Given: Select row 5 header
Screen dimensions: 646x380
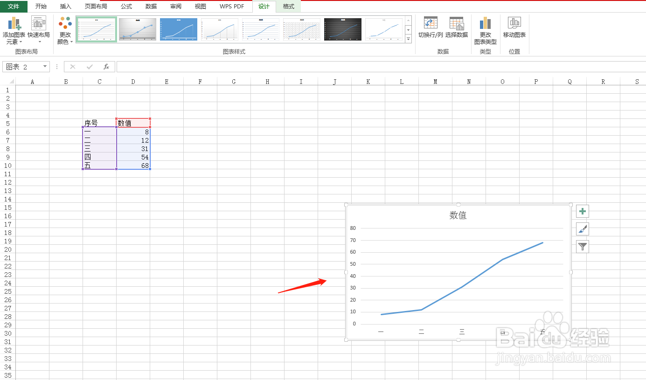Looking at the screenshot, I should [8, 124].
